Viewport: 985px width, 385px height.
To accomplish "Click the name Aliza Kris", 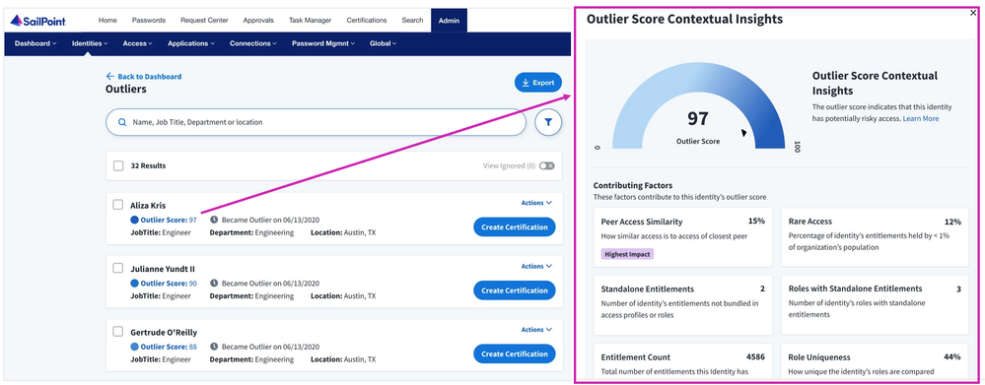I will pos(148,205).
